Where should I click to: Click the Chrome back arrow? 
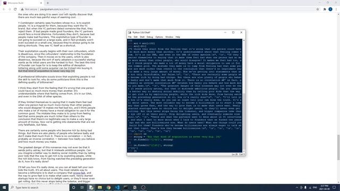[x=4, y=10]
